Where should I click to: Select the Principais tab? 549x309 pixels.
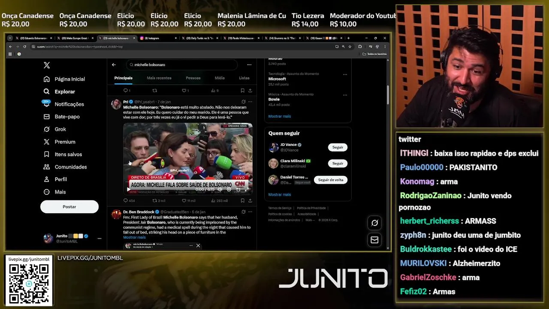coord(124,78)
